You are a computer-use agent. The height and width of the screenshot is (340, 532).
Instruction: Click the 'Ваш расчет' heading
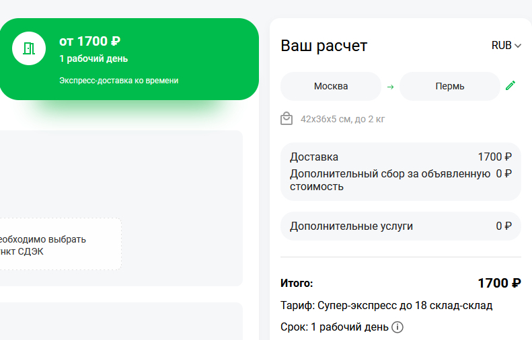click(324, 46)
